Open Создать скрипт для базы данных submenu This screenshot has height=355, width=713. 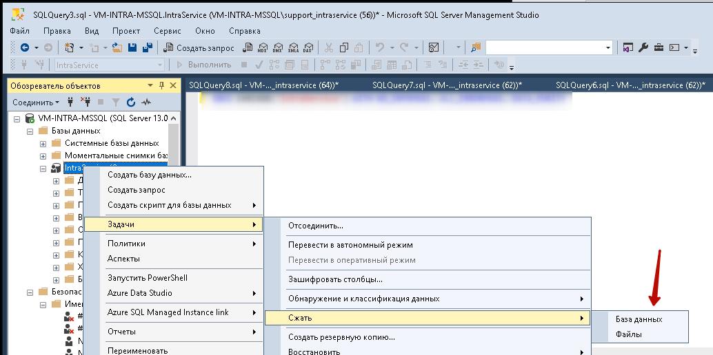click(x=174, y=205)
